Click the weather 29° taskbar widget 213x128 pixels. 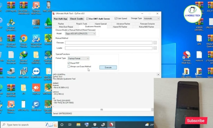(x=149, y=125)
